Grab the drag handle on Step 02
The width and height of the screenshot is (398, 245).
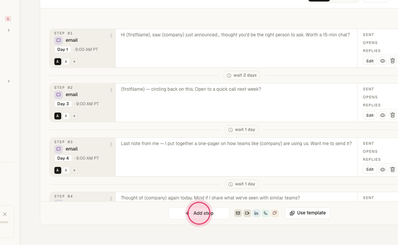(x=111, y=90)
